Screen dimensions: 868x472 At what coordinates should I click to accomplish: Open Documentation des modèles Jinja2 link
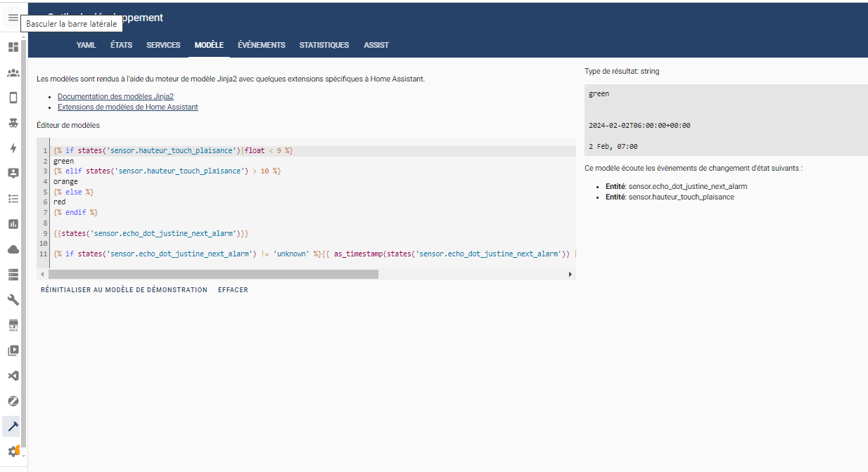[115, 96]
